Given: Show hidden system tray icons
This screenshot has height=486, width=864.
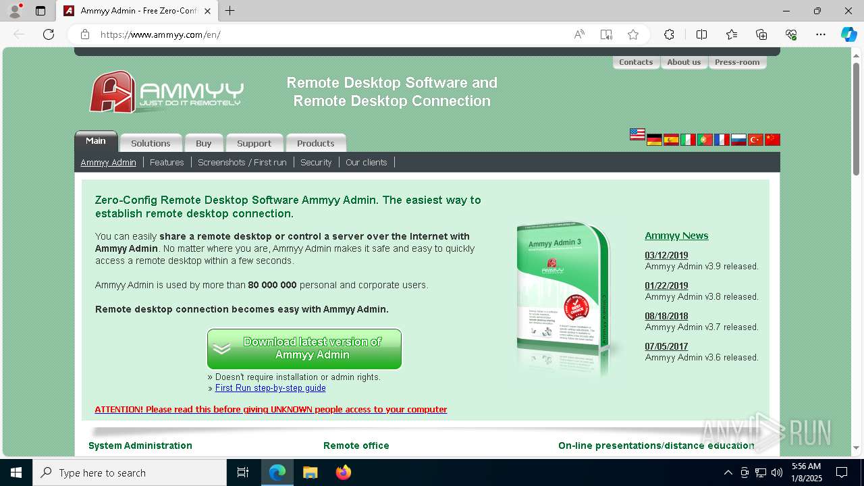Looking at the screenshot, I should 728,473.
